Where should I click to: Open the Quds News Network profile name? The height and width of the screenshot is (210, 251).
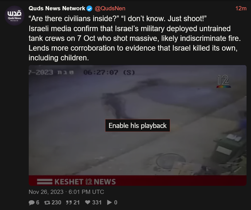coord(57,8)
